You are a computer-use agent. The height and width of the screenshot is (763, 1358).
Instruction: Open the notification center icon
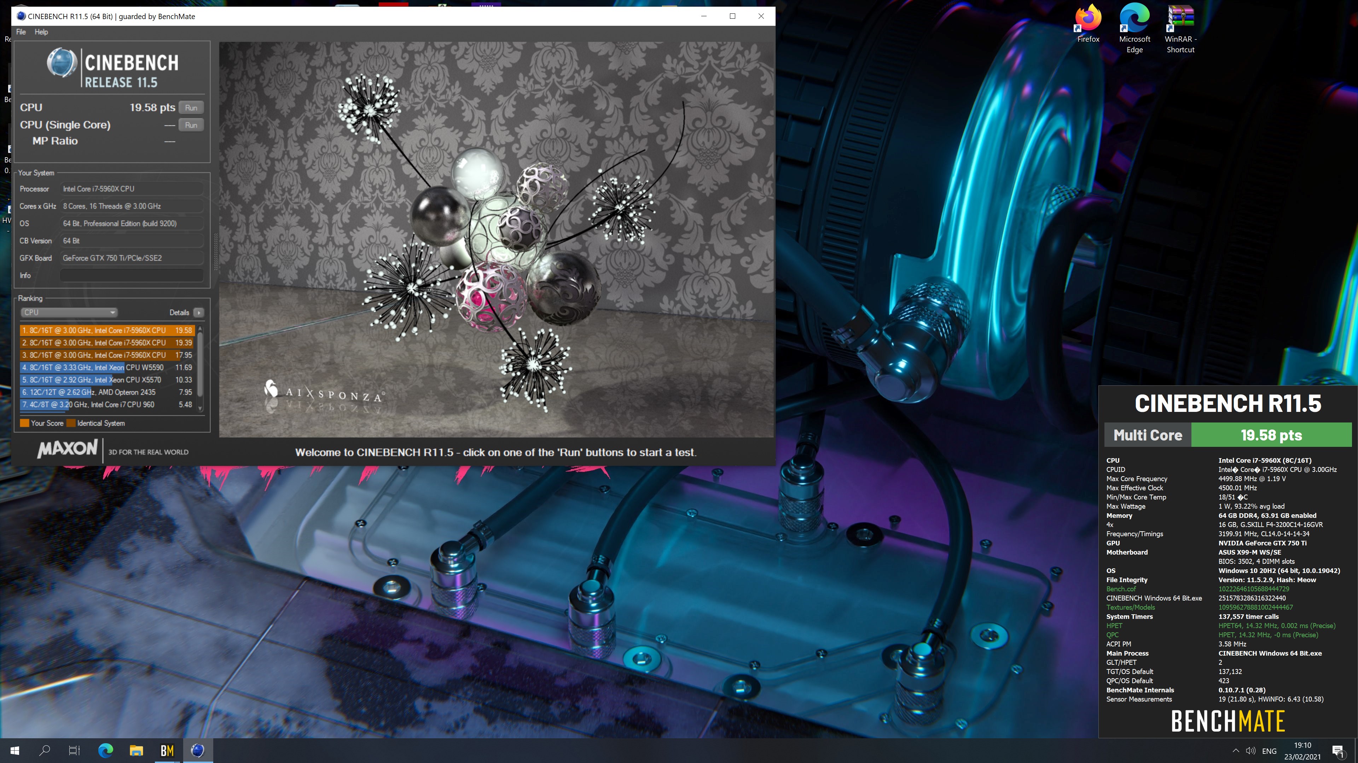click(x=1339, y=751)
